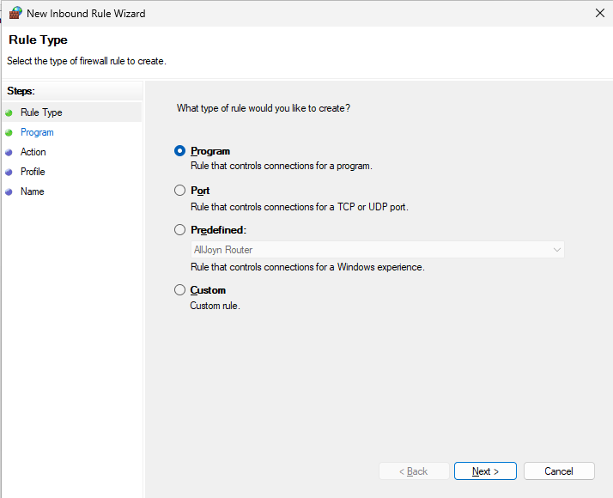Click the green bullet beside Rule Type
613x498 pixels.
pos(9,113)
